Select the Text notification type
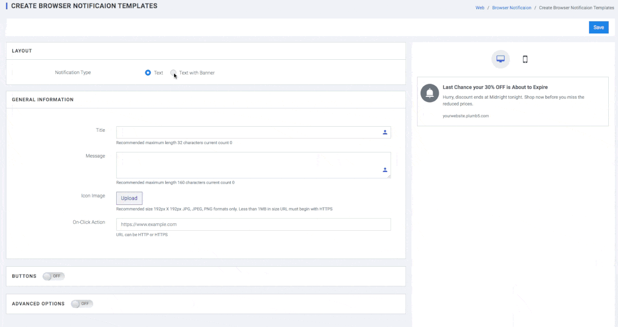This screenshot has width=618, height=327. coord(148,73)
